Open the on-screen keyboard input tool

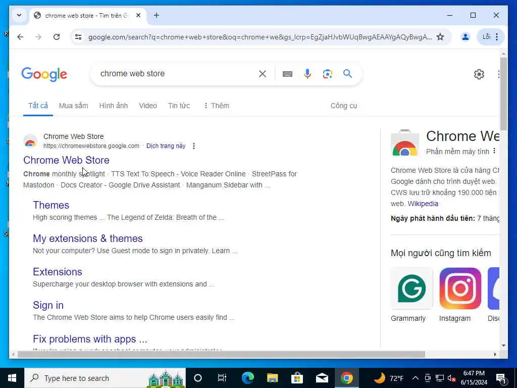coord(287,74)
